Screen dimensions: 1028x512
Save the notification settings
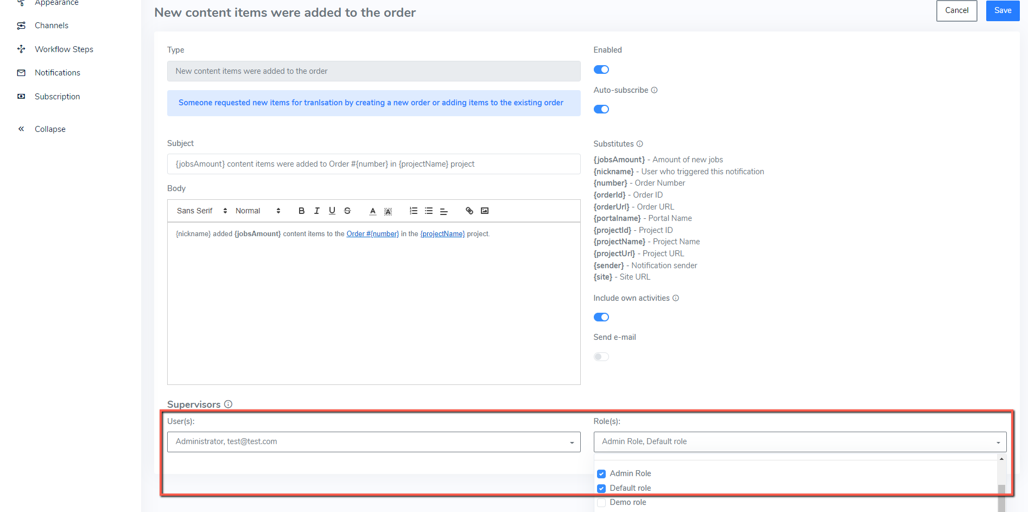[x=1003, y=10]
